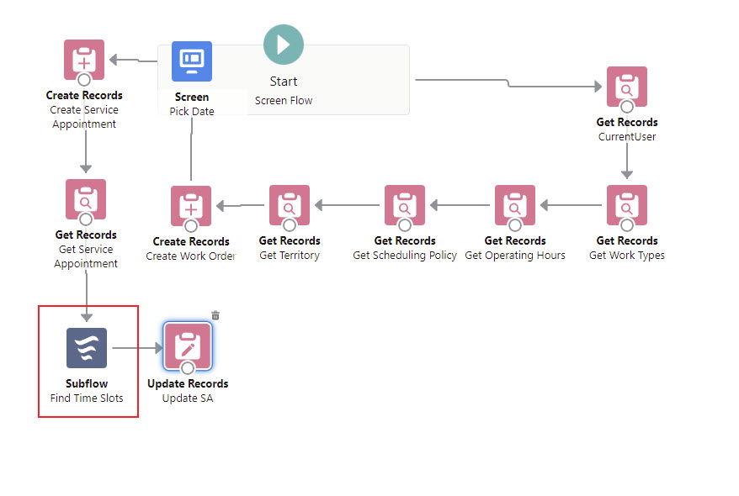
Task: Click the Get Scheduling Policy element icon
Action: point(404,205)
